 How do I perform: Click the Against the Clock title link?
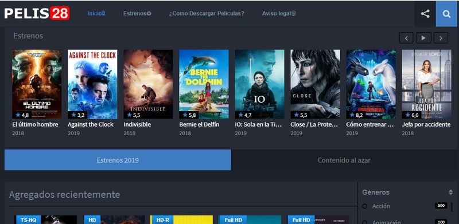pyautogui.click(x=91, y=124)
